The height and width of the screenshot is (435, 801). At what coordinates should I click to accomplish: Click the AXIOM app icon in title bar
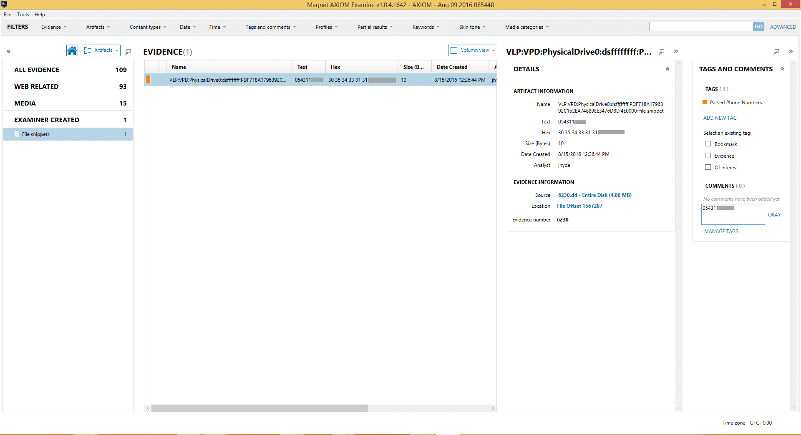pyautogui.click(x=4, y=4)
